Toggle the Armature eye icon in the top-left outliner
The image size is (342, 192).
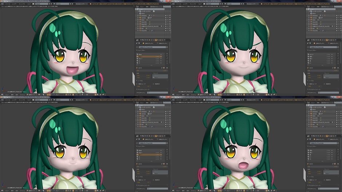tap(166, 16)
